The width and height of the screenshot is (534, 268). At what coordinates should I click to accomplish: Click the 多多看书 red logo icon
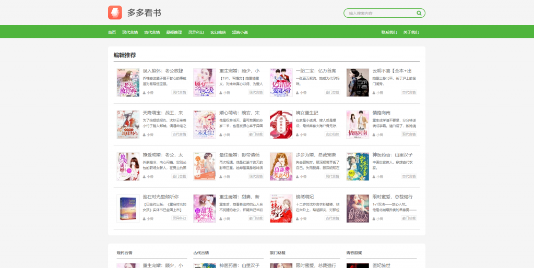tap(115, 13)
